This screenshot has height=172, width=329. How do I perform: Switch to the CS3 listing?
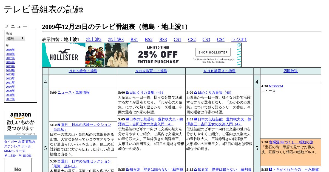pos(206,40)
